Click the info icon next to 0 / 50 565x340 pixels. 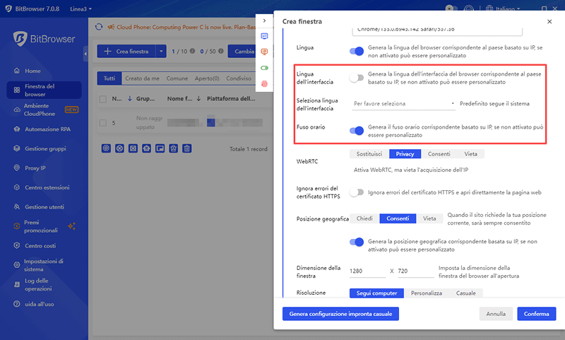220,51
